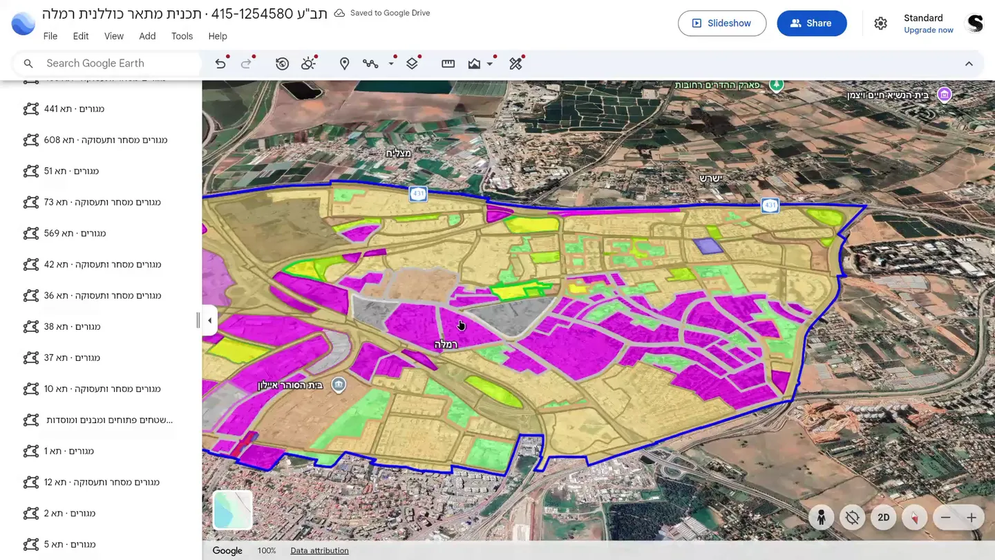Click the polygon icon of מגורים · תא 37
Screen dimensions: 995x560
point(30,357)
